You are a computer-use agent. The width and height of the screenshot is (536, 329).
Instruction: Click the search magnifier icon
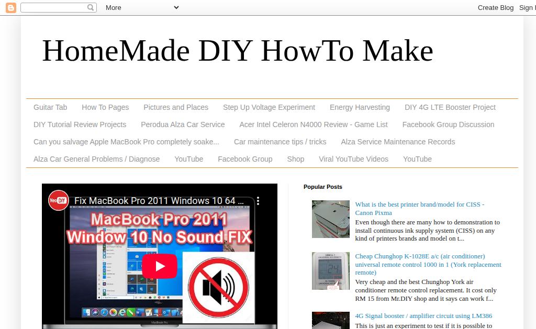[x=90, y=7]
